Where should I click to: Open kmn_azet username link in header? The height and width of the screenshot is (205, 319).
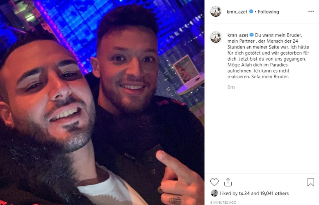(237, 12)
